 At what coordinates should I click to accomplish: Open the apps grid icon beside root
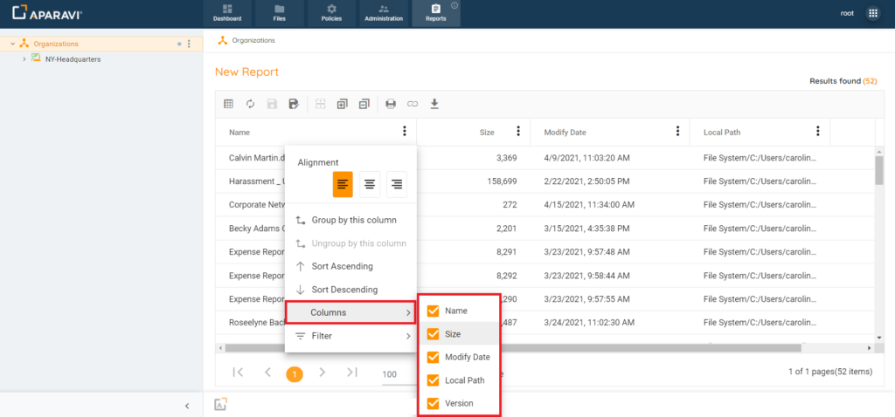tap(872, 13)
